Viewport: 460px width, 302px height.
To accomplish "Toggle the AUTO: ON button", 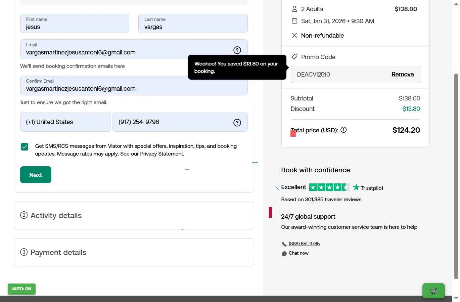I will coord(21,289).
